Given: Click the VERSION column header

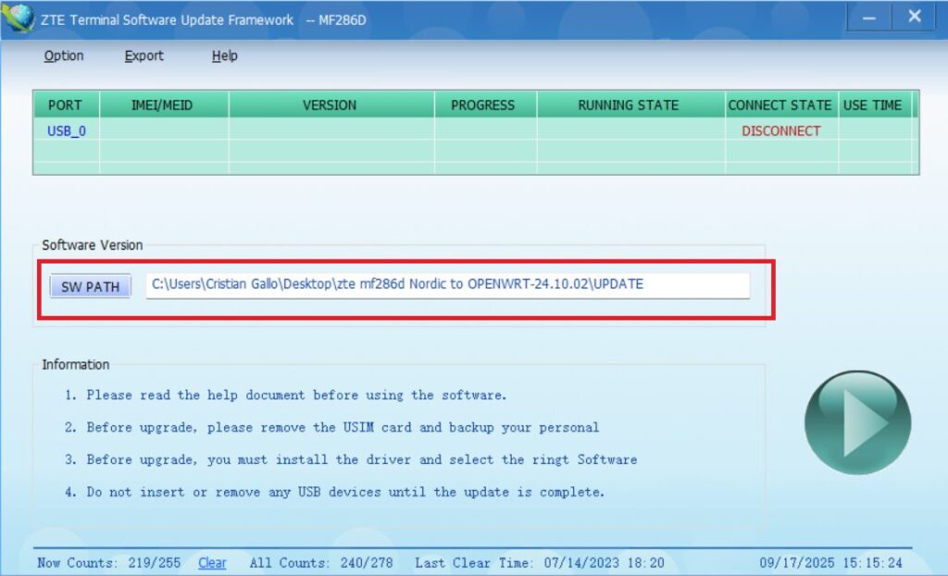Looking at the screenshot, I should [330, 105].
